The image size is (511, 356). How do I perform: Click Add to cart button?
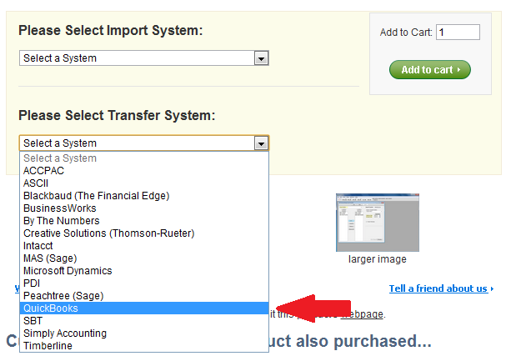pos(429,70)
